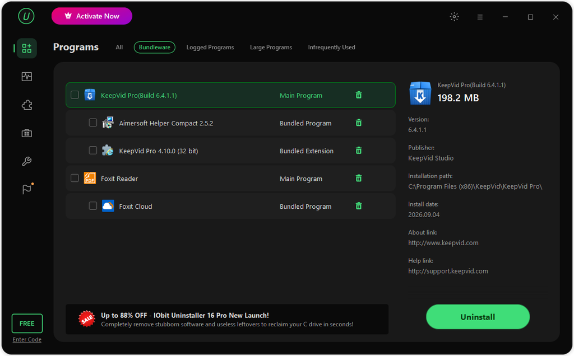Image resolution: width=574 pixels, height=356 pixels.
Task: Click trash icon for Foxit Reader
Action: [359, 179]
